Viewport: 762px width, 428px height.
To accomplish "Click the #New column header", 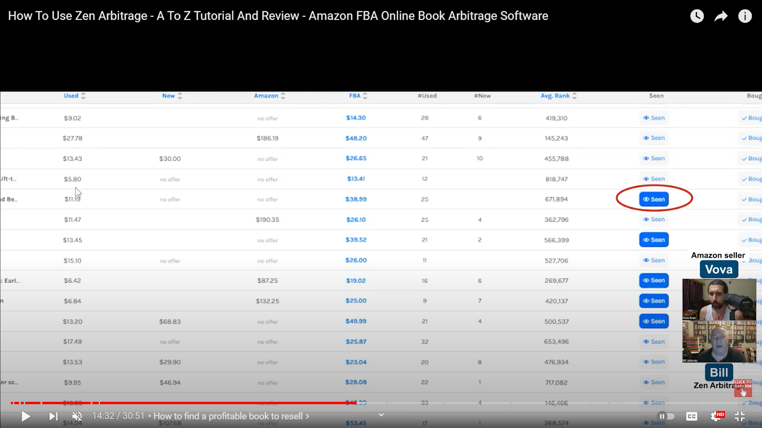I will tap(482, 96).
